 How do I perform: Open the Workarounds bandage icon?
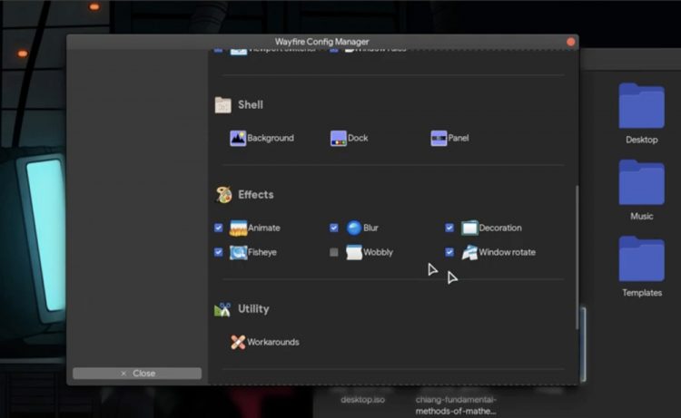[x=238, y=342]
